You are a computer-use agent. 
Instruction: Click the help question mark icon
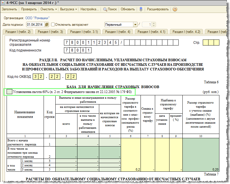(175, 9)
